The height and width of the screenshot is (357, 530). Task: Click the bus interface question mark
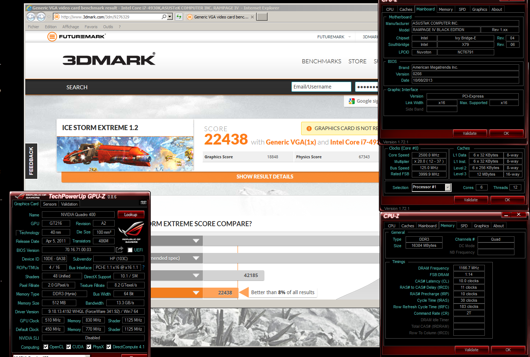143,267
